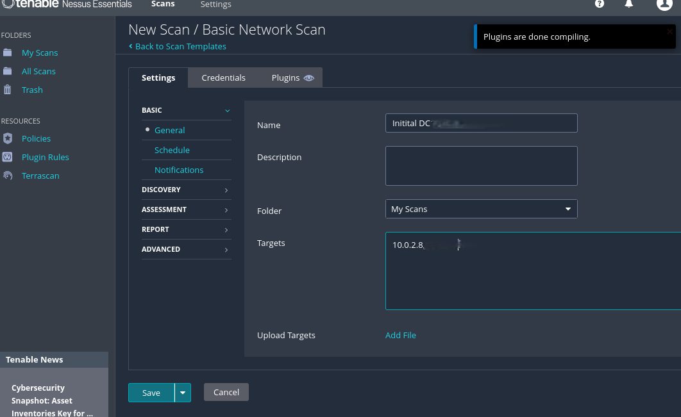Open Policies in the sidebar
This screenshot has height=417, width=681.
36,138
